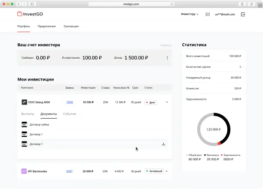Click the Активный status badge
263x189 pixels.
[x=154, y=171]
